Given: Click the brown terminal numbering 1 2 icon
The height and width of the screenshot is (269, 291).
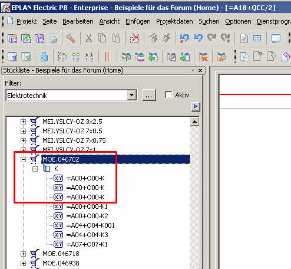Looking at the screenshot, I should (x=90, y=57).
